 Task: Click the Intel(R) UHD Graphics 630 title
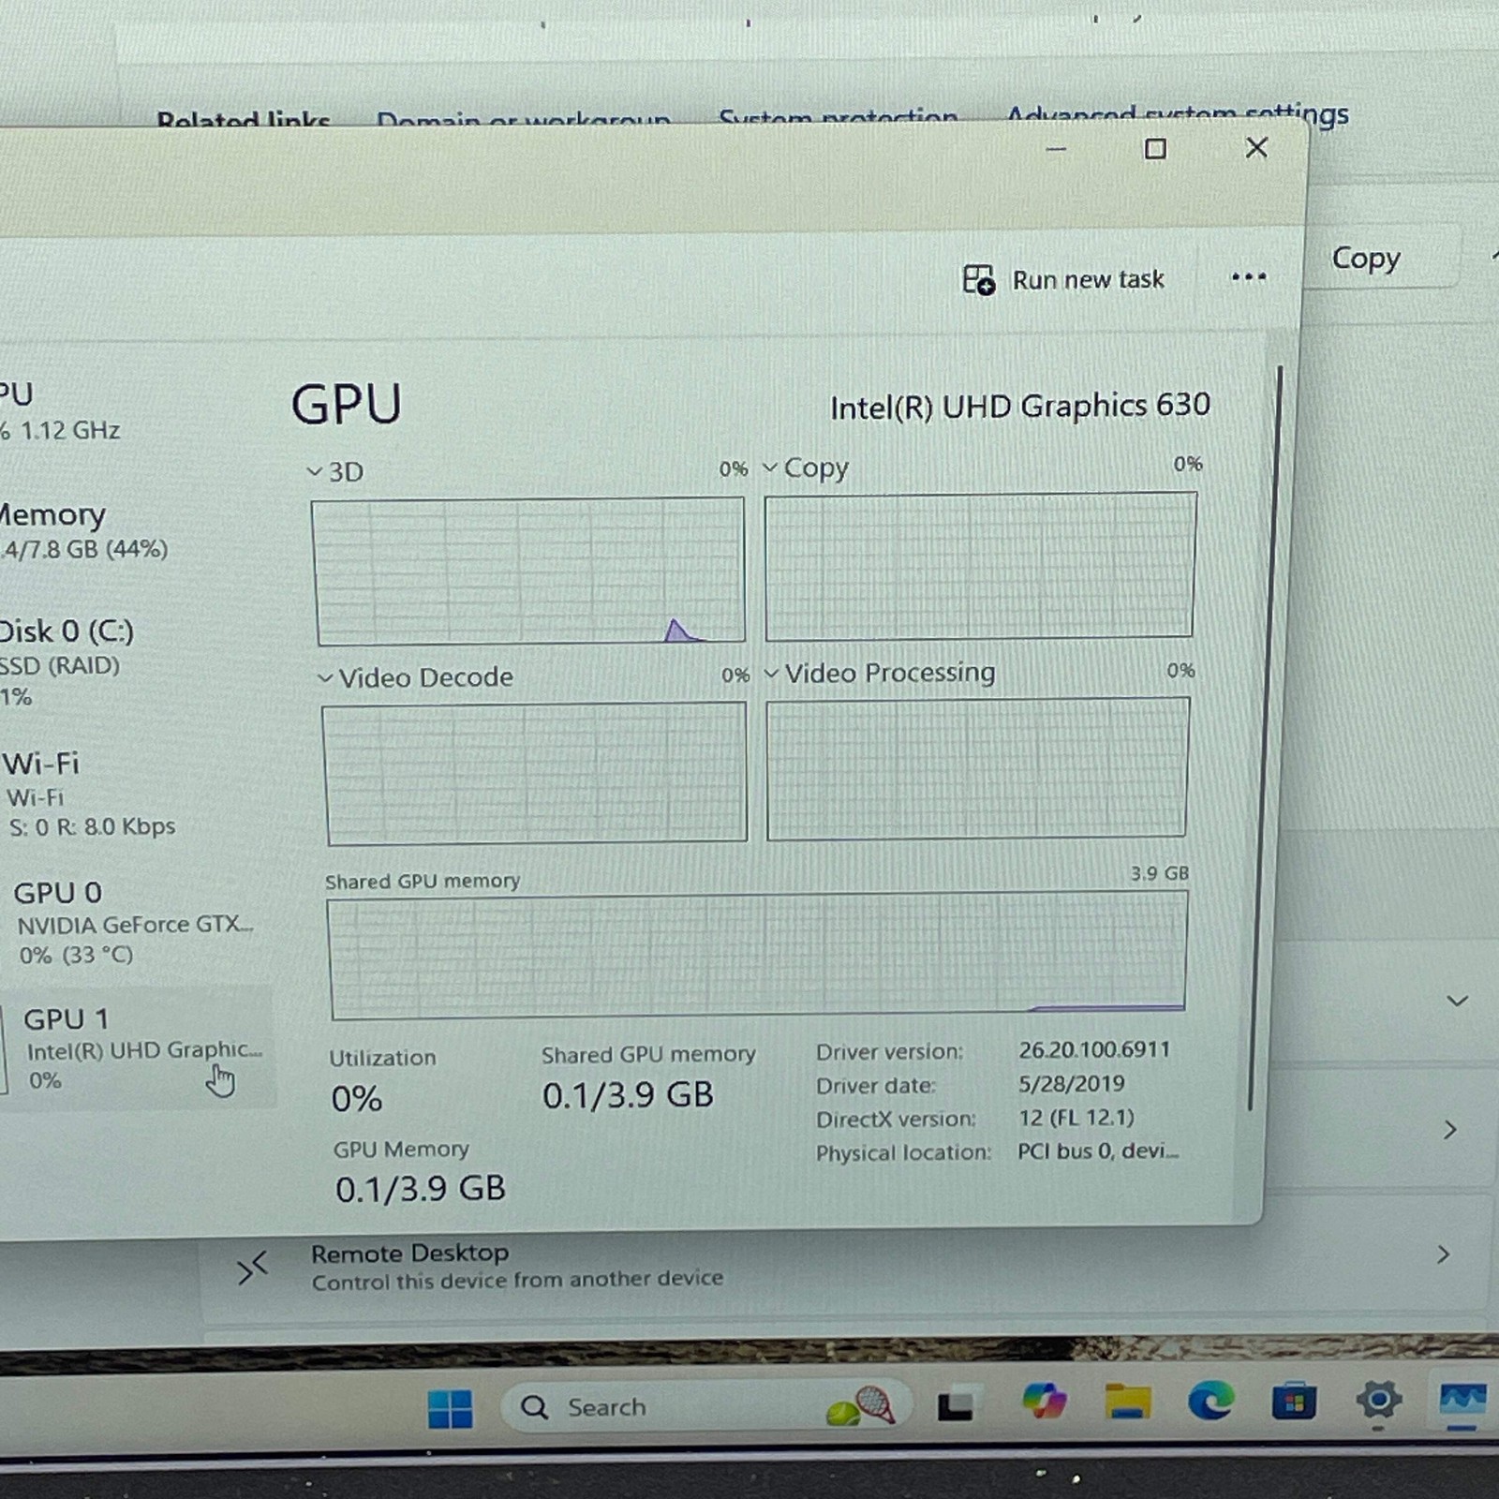(x=1020, y=407)
